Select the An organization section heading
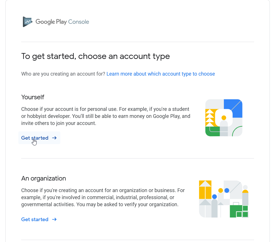The width and height of the screenshot is (278, 242). pos(43,179)
